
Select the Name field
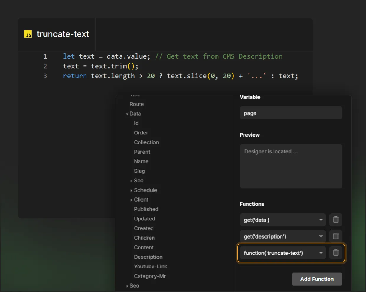(141, 161)
